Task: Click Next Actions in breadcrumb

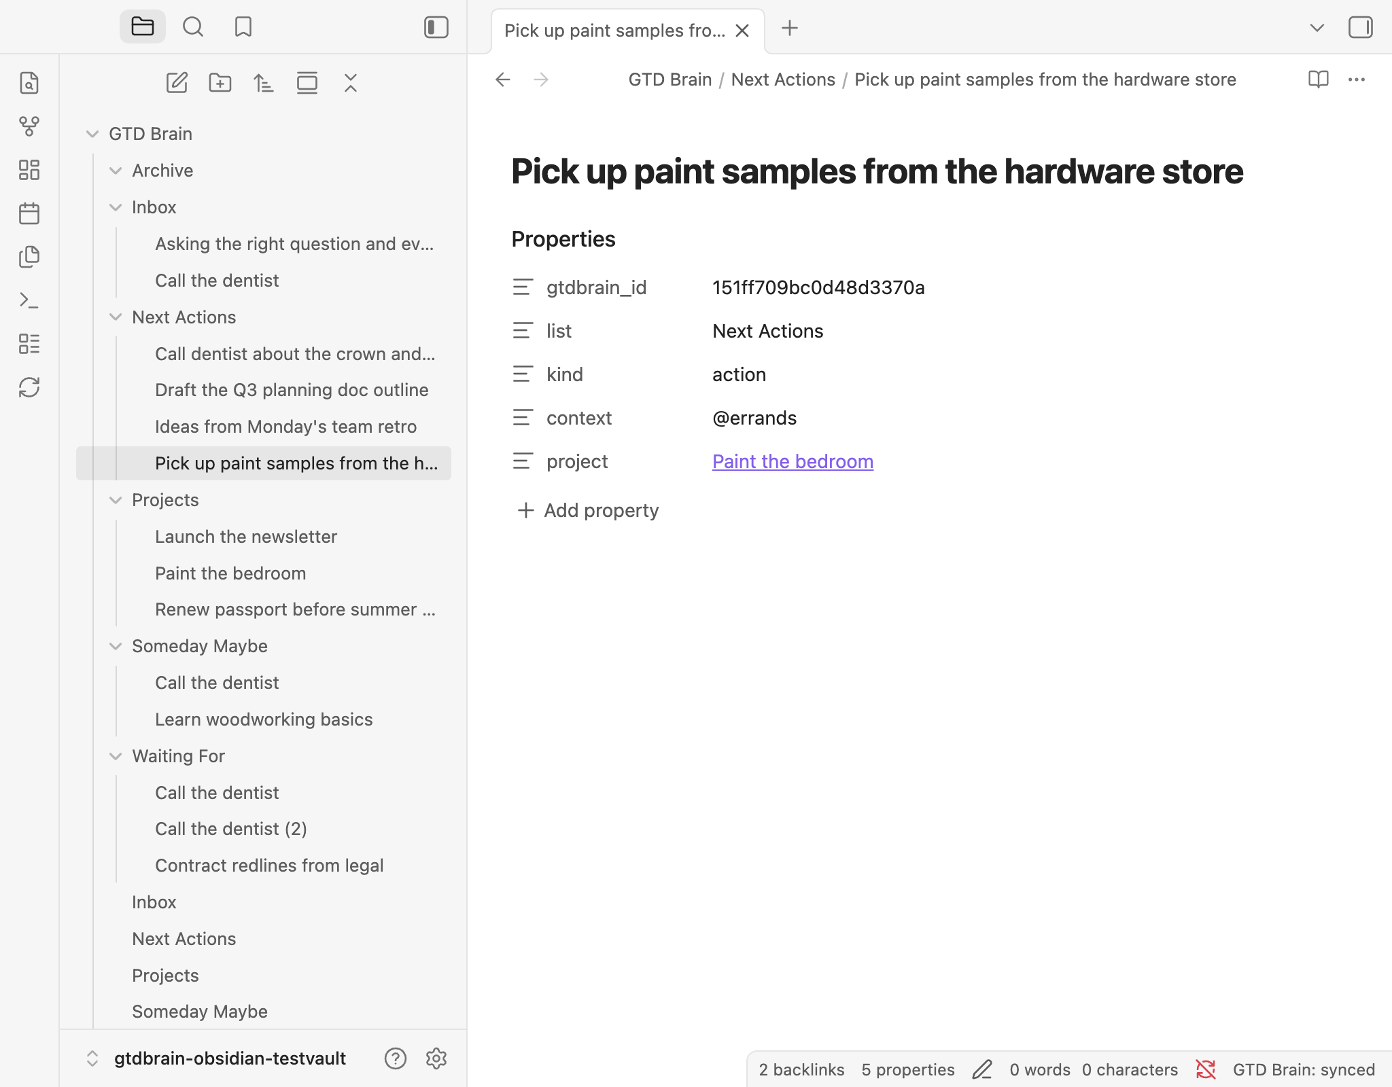Action: pos(783,79)
